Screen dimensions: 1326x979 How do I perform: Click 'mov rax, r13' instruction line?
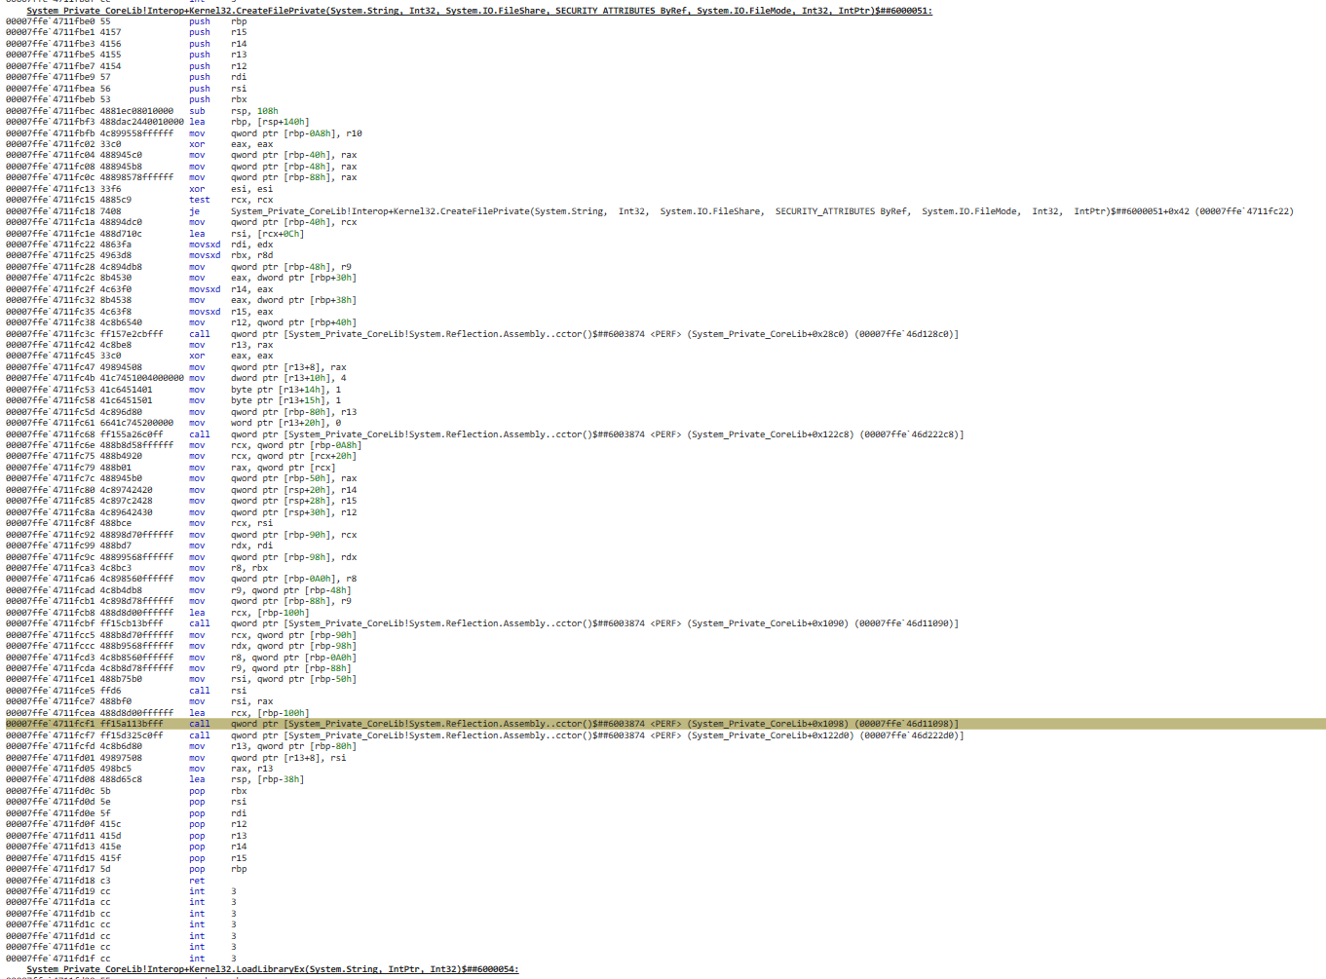pos(139,769)
